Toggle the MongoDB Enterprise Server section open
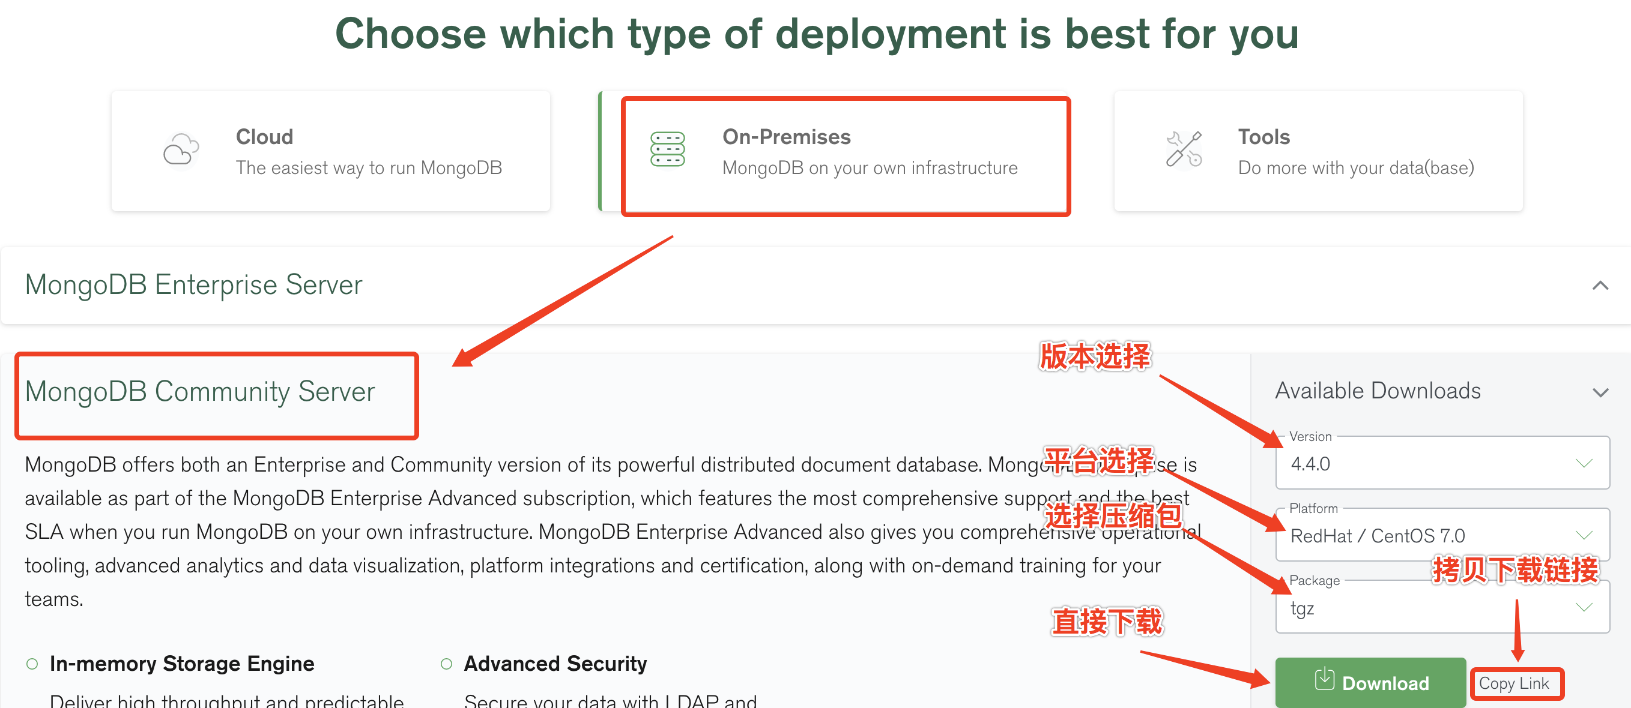Screen dimensions: 1631x708 (1600, 286)
